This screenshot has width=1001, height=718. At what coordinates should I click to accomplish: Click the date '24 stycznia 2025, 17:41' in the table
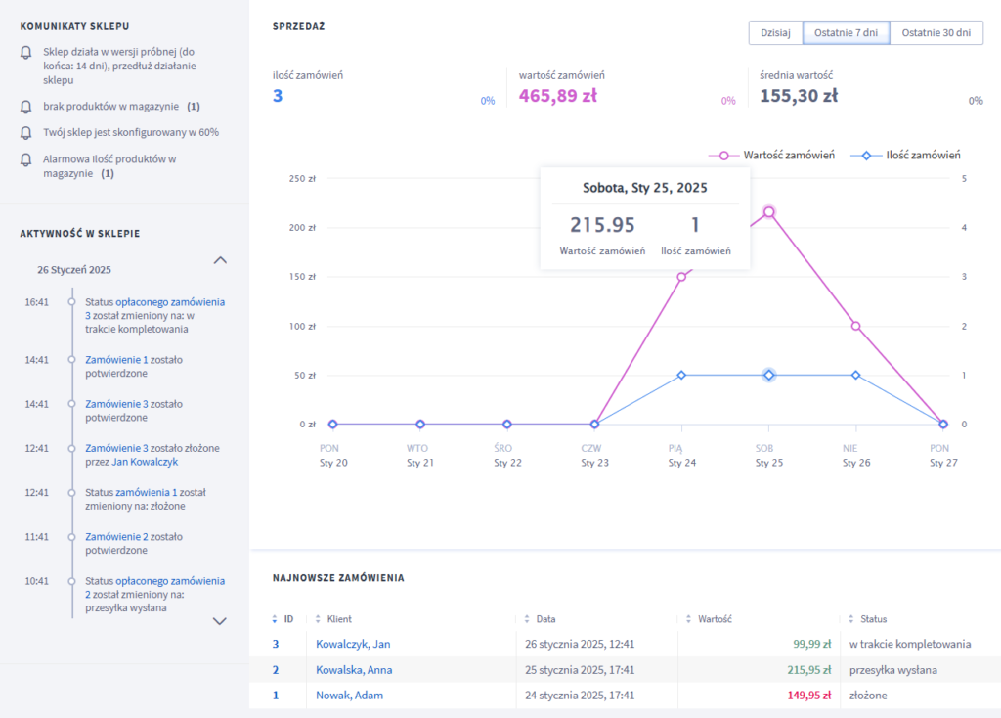580,695
